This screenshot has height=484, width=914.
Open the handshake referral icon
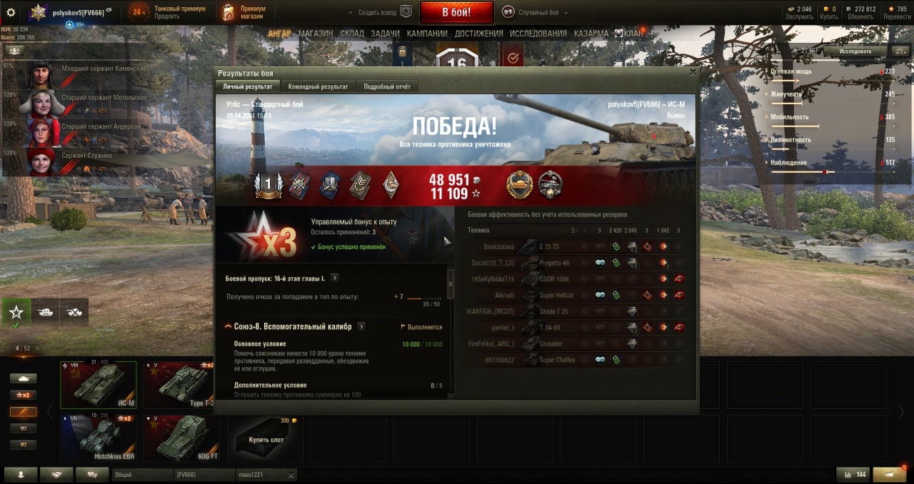(56, 474)
